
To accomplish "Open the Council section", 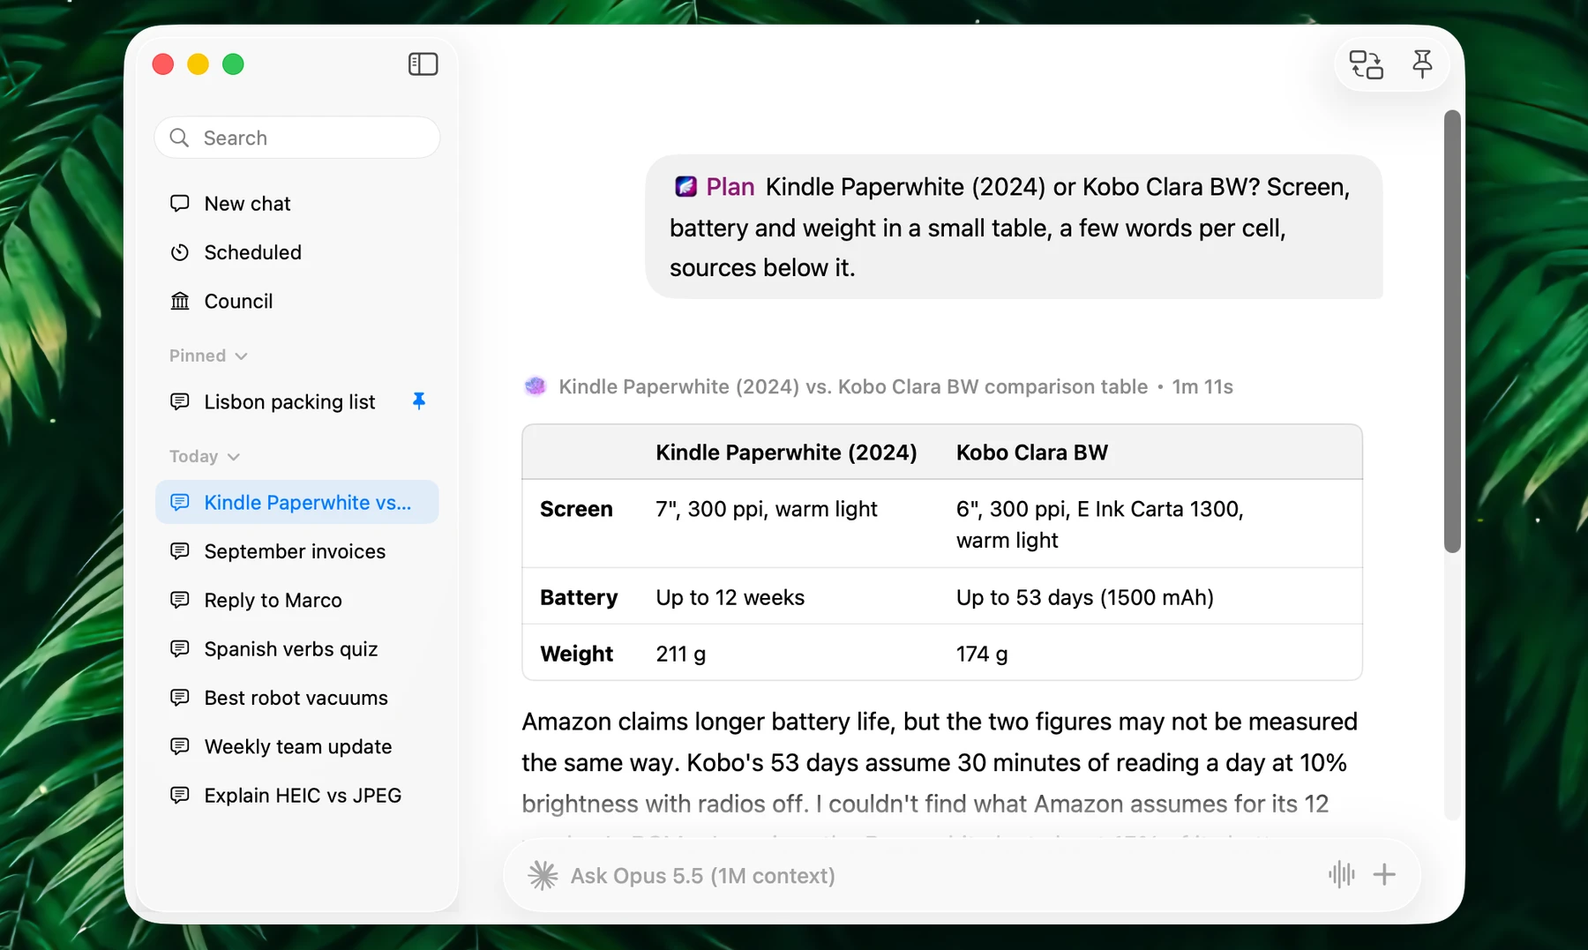I will (297, 302).
